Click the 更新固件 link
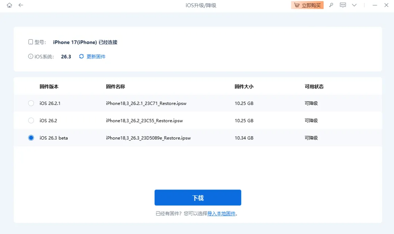 (96, 56)
